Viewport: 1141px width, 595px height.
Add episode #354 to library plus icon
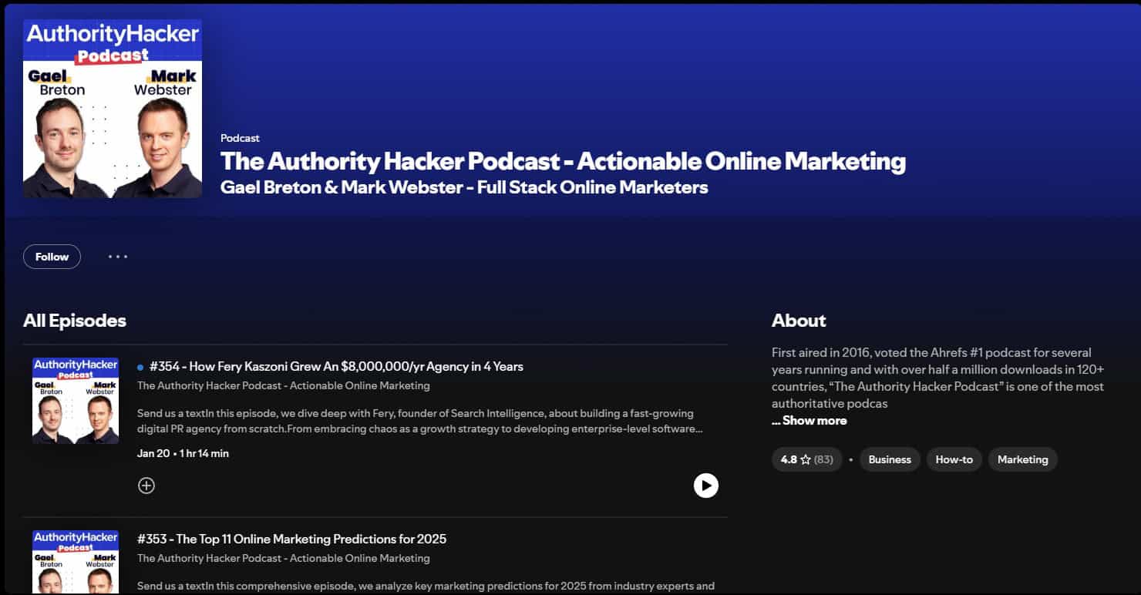coord(146,485)
